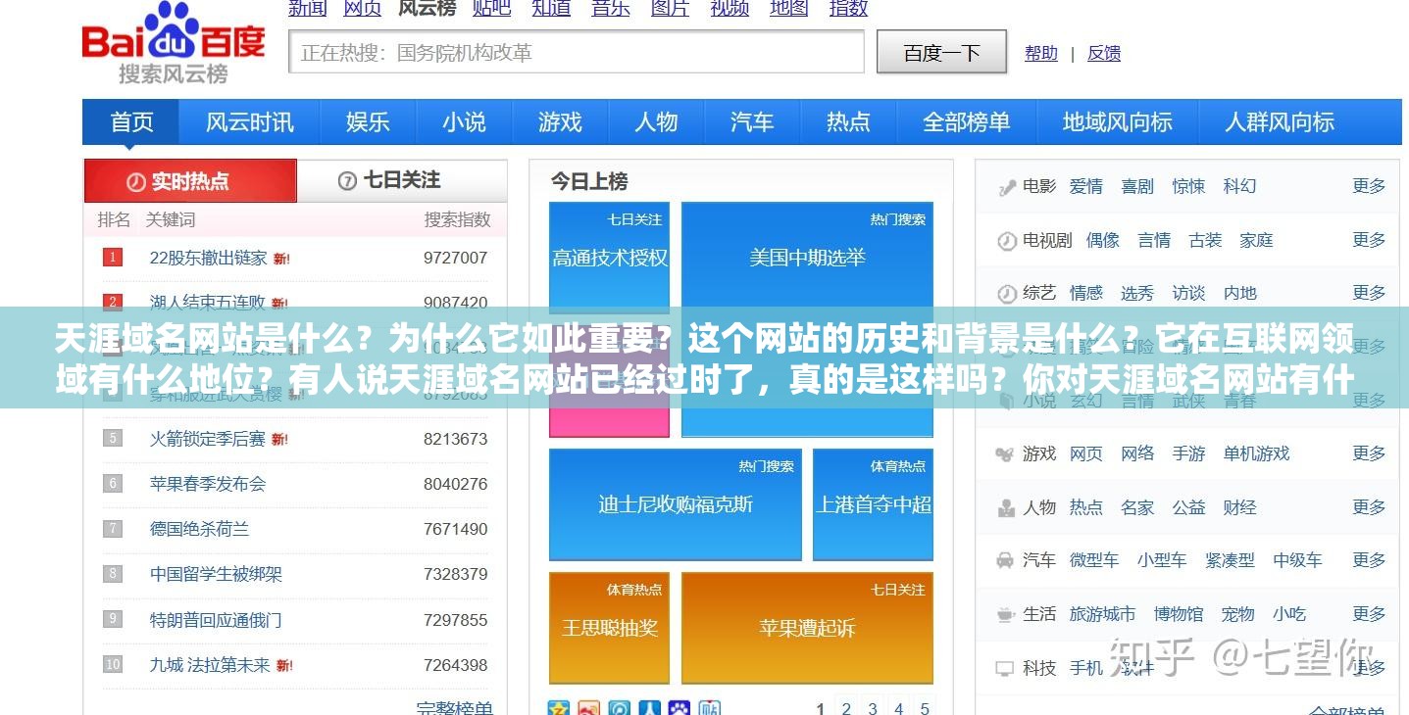Screen dimensions: 1409x715
Task: Click 更多 in the 电影 row
Action: pos(1369,186)
